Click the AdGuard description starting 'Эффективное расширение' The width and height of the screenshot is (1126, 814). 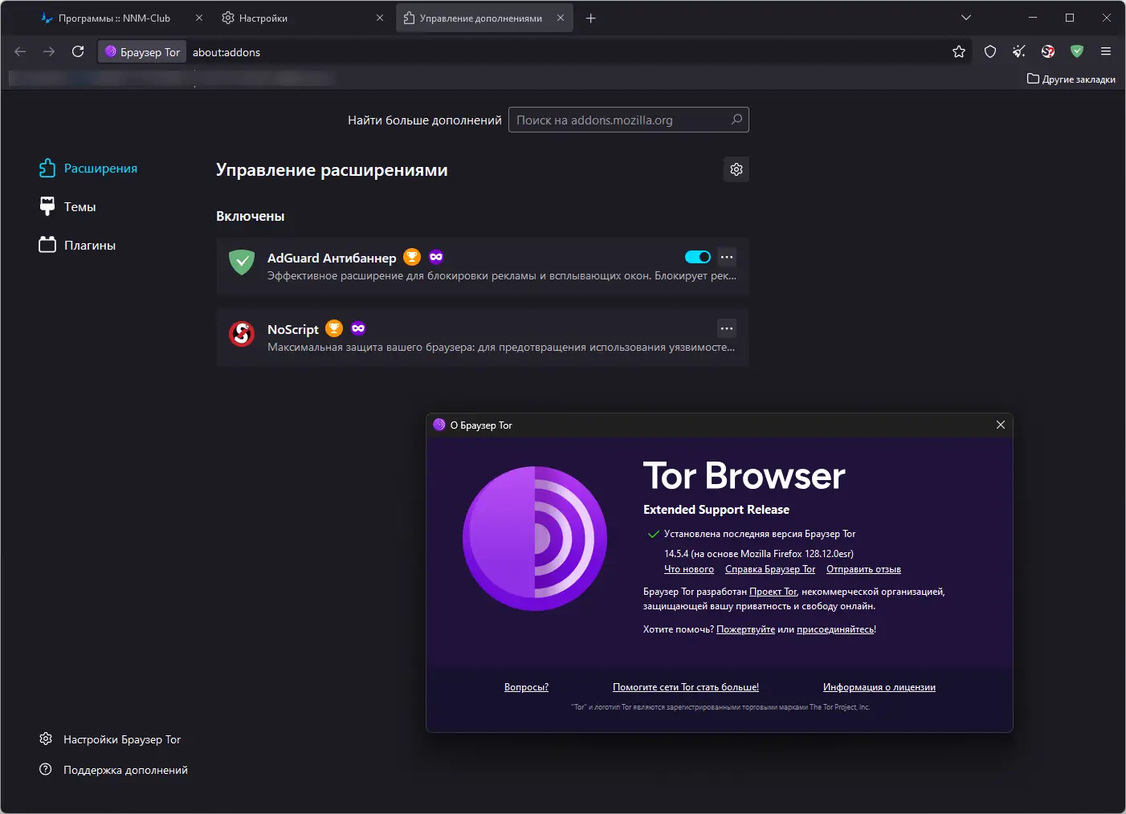502,275
